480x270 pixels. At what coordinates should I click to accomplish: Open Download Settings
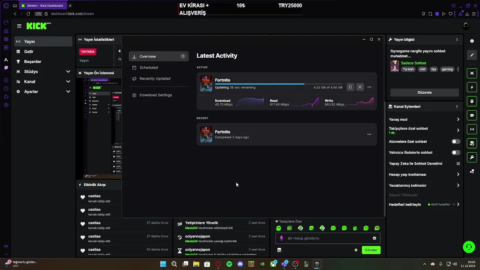pos(158,95)
